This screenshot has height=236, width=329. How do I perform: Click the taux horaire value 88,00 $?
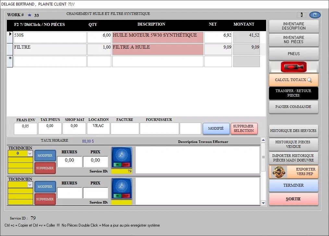(x=88, y=141)
